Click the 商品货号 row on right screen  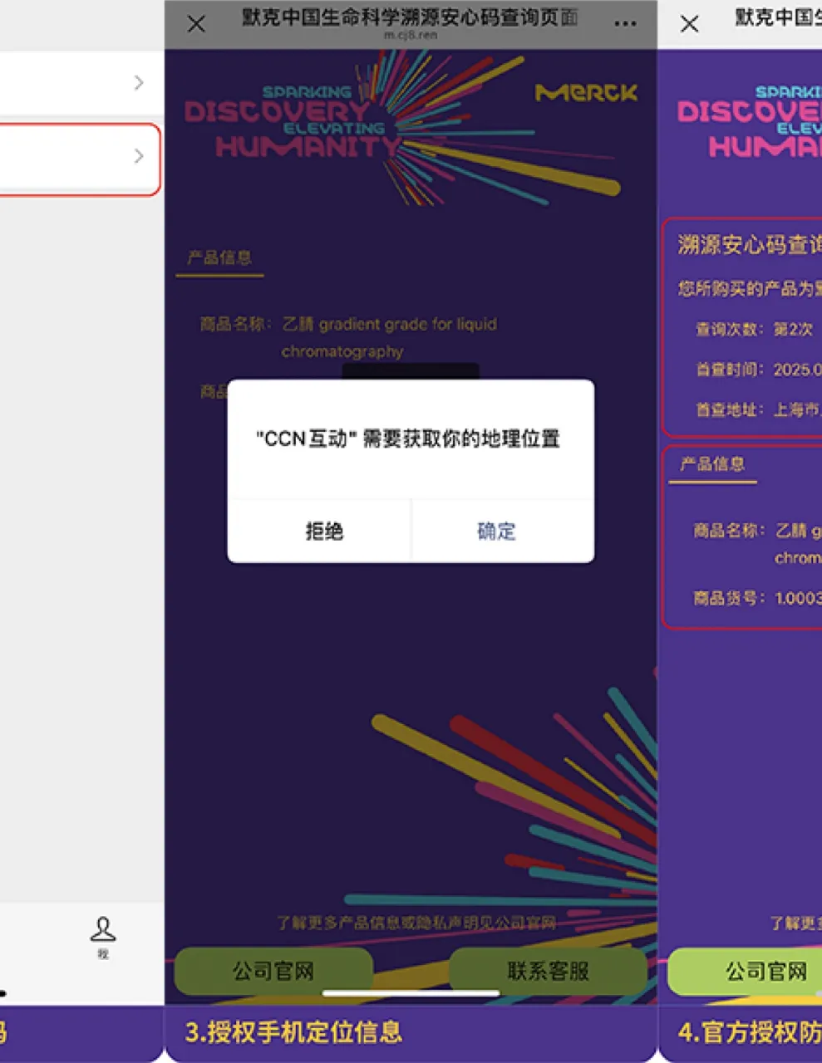click(x=757, y=597)
